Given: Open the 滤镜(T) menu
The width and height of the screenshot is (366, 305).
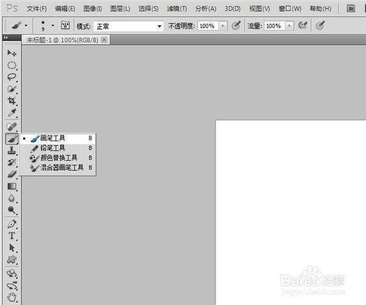Looking at the screenshot, I should point(177,9).
